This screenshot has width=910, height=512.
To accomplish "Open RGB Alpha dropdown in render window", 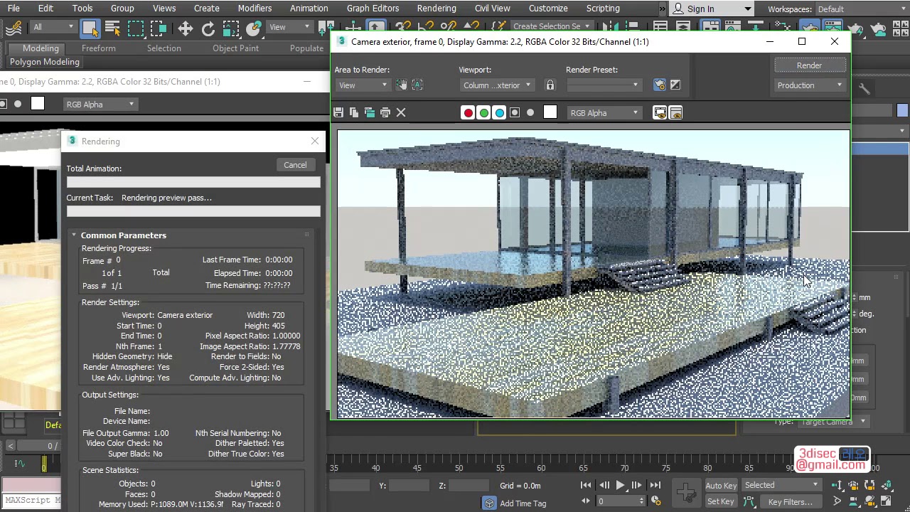I will click(604, 112).
